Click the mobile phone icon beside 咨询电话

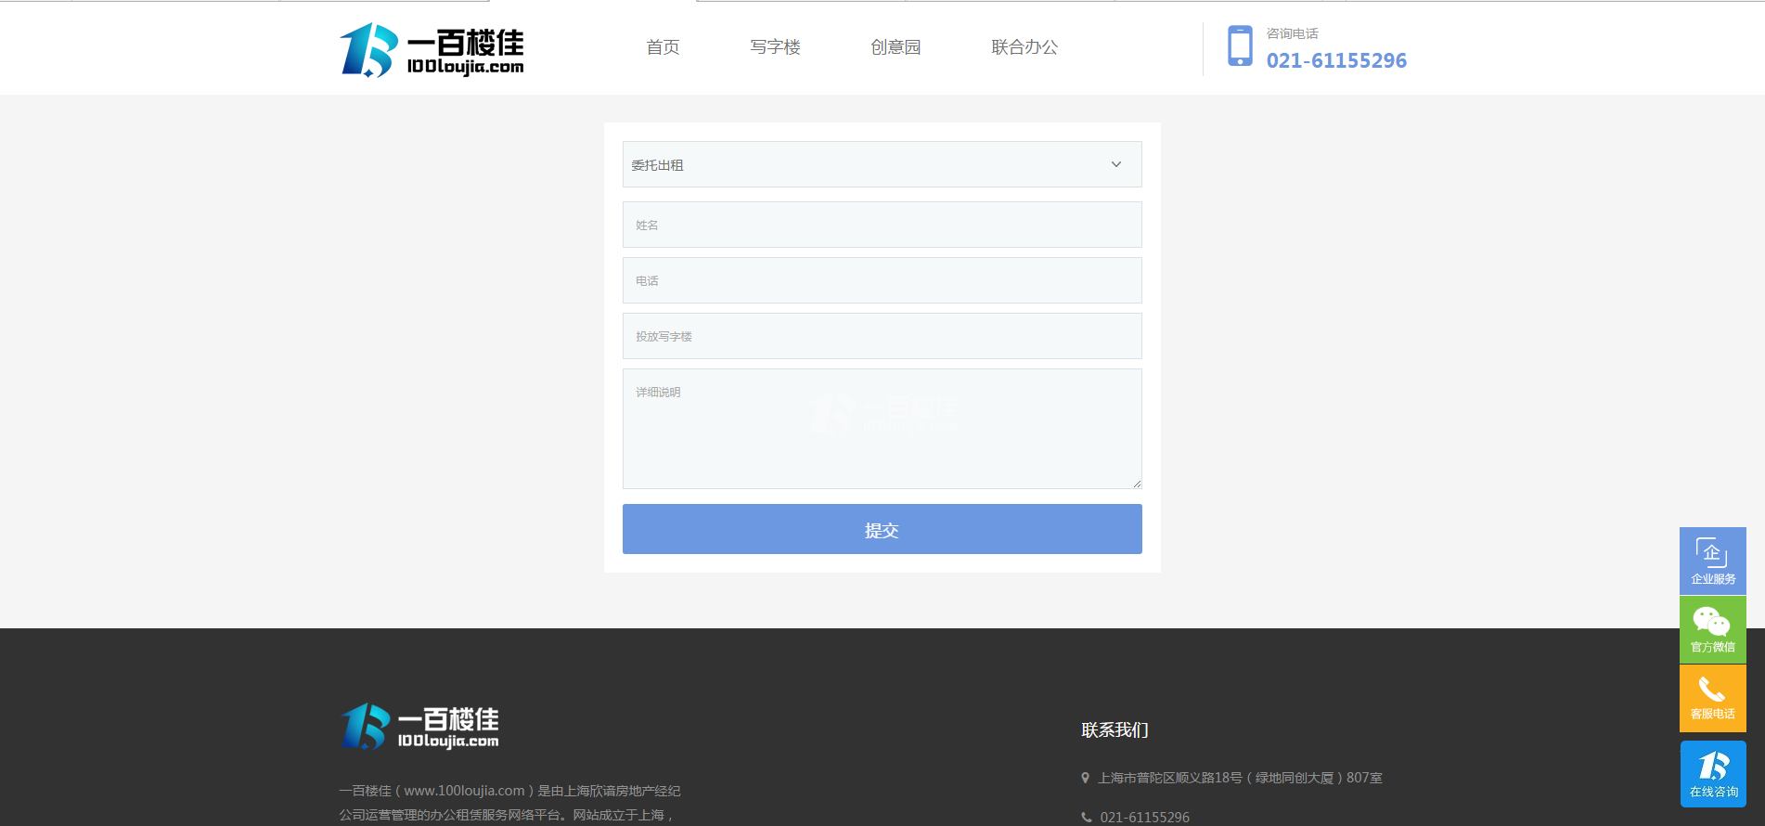[x=1240, y=46]
